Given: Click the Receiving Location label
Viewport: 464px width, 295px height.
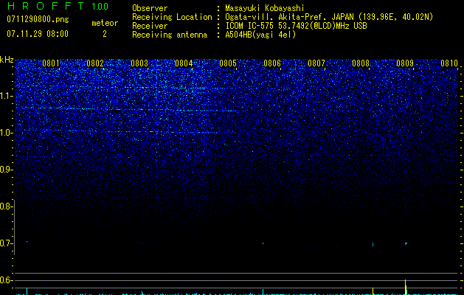Looking at the screenshot, I should (x=172, y=17).
